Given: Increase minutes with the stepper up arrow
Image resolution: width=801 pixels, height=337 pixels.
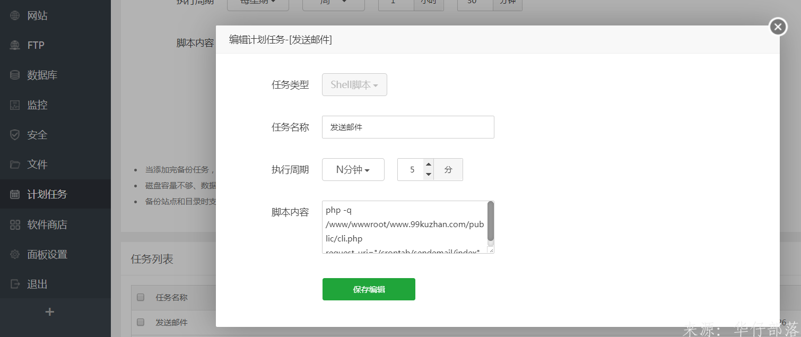Looking at the screenshot, I should coord(428,165).
